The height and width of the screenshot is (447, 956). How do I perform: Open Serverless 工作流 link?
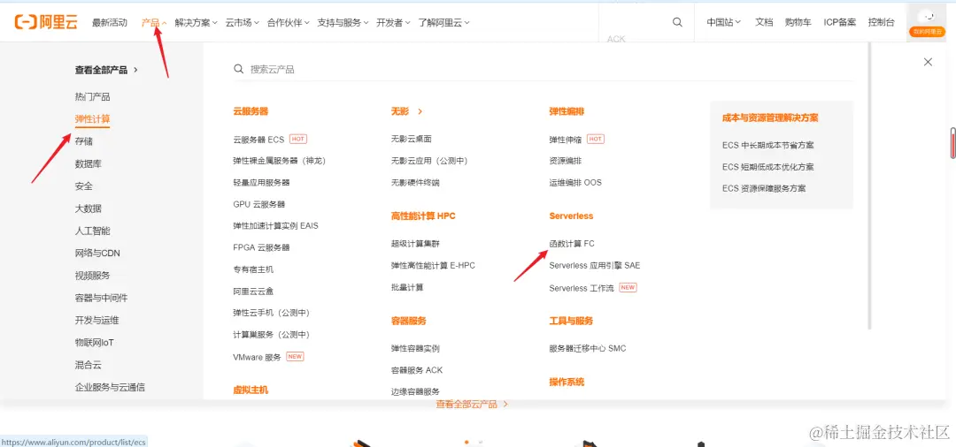[x=582, y=288]
